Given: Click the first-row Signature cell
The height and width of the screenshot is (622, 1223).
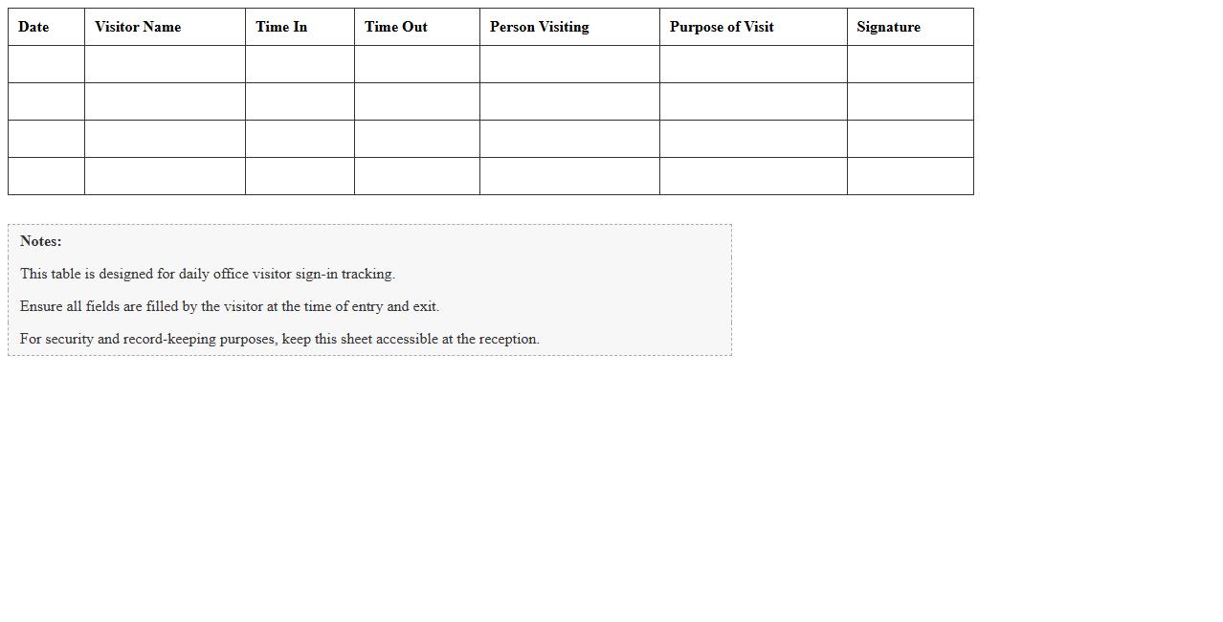Looking at the screenshot, I should point(910,64).
